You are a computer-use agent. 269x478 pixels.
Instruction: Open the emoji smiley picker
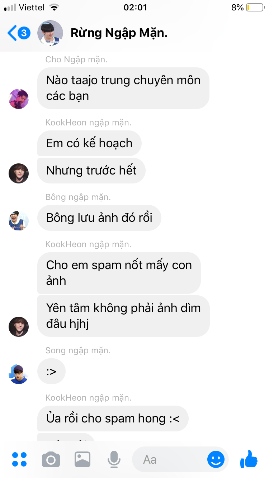(x=216, y=459)
